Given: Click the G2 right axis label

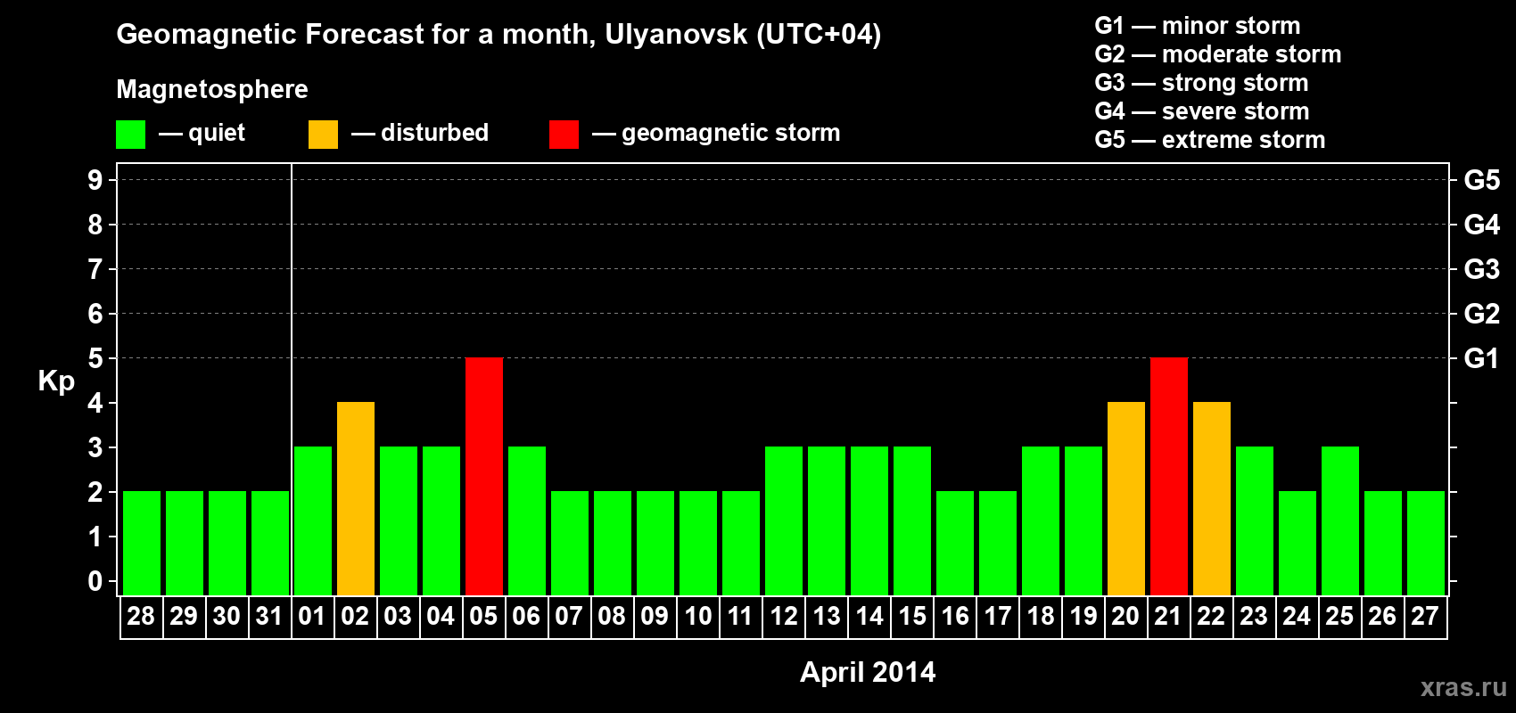Looking at the screenshot, I should tap(1481, 314).
